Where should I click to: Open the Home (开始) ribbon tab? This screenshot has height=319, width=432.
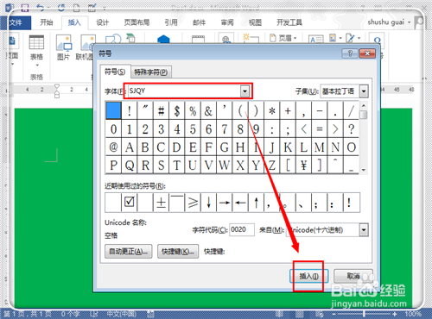[47, 22]
